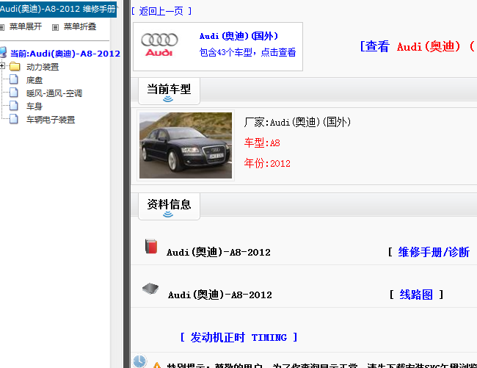This screenshot has width=477, height=368.
Task: Click the page icon beside 暖风-通风-空调
Action: [x=14, y=93]
